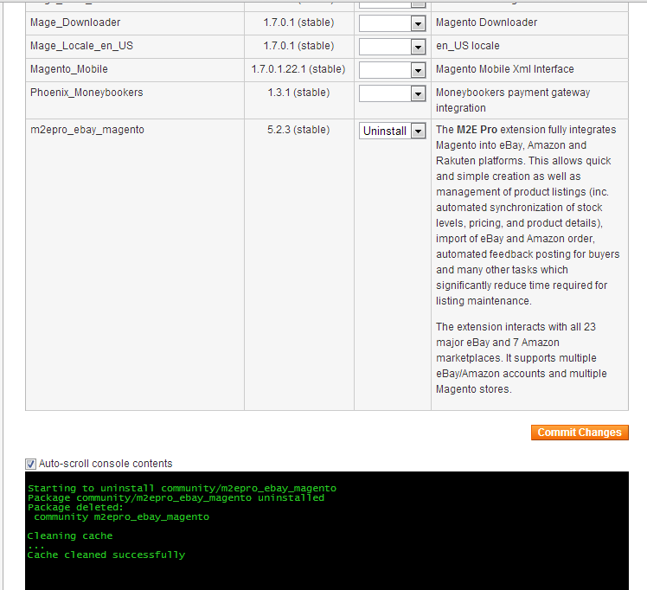647x590 pixels.
Task: Toggle Auto-scroll console contents checkbox
Action: point(30,464)
